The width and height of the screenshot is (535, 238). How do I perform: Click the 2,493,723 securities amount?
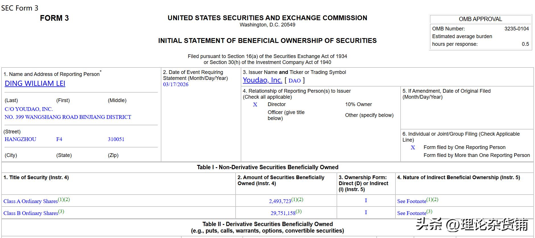coord(280,201)
